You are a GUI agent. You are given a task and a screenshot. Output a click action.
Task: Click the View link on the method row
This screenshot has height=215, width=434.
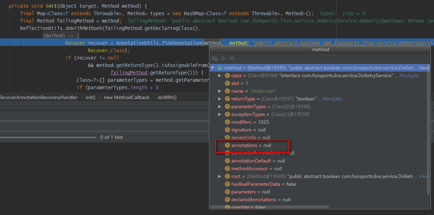coord(424,68)
